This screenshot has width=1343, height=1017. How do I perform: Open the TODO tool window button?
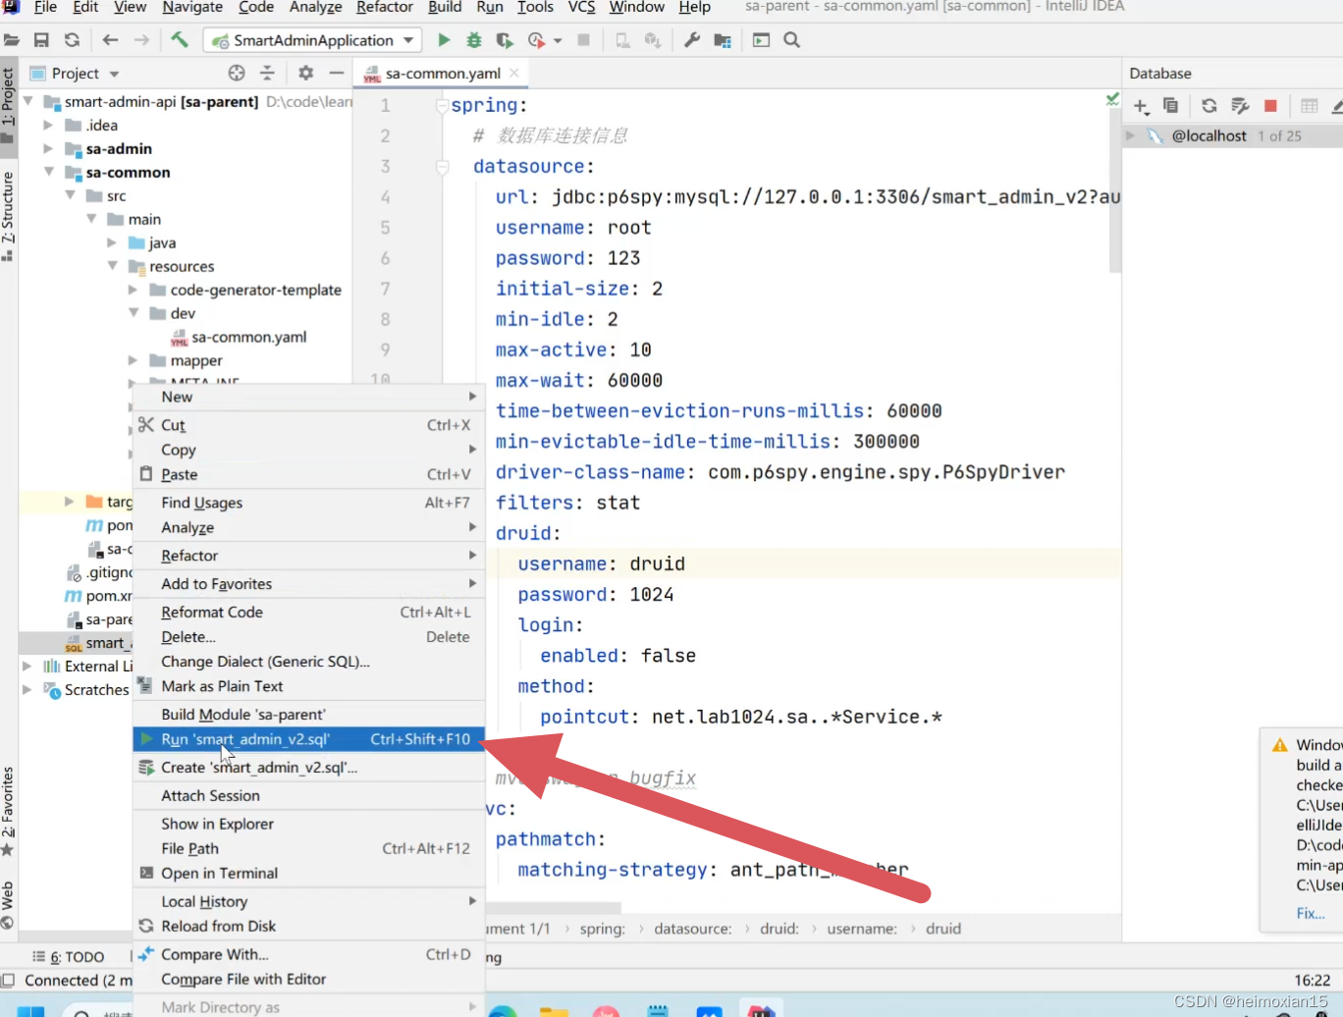[x=69, y=957]
